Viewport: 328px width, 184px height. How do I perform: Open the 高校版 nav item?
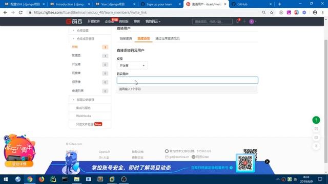click(x=124, y=21)
